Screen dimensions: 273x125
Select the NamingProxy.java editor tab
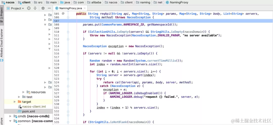coord(71,8)
